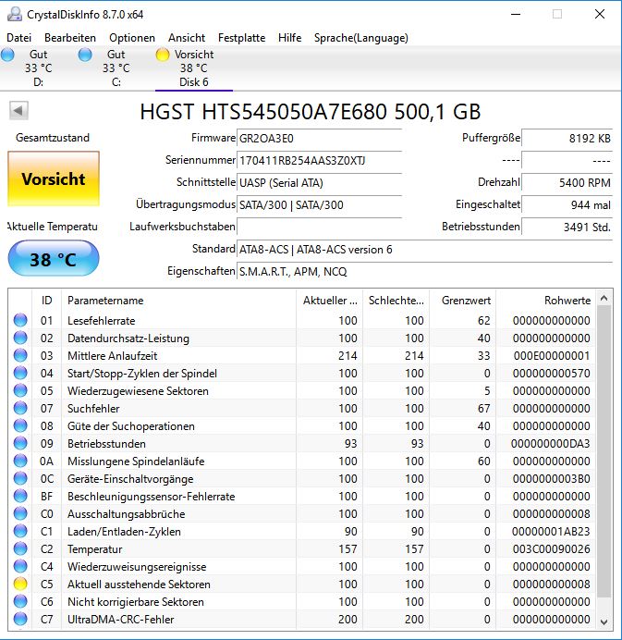Click raw value 003C00090026 in Temperatur row
622x640 pixels.
pyautogui.click(x=552, y=549)
